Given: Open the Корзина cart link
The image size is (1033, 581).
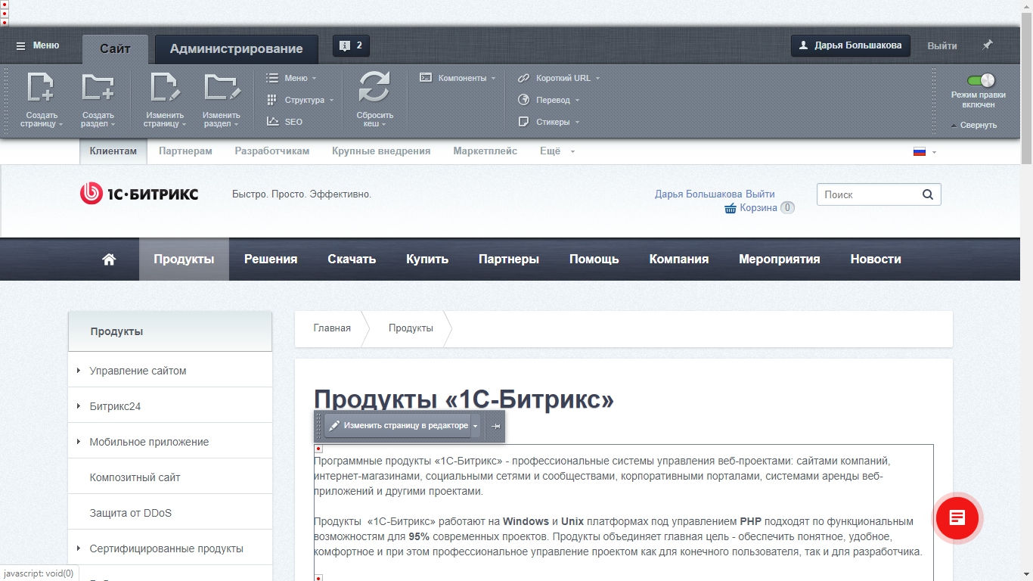Looking at the screenshot, I should click(758, 207).
